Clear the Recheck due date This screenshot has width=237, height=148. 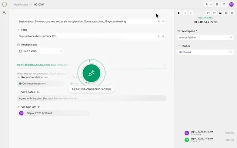pos(61,51)
